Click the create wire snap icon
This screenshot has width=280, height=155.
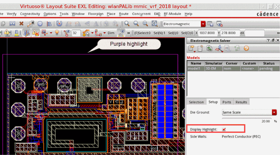98,33
